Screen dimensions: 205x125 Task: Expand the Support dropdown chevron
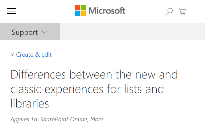44,32
